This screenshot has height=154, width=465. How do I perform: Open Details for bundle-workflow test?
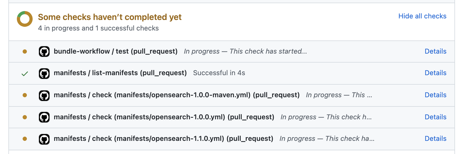click(x=436, y=51)
